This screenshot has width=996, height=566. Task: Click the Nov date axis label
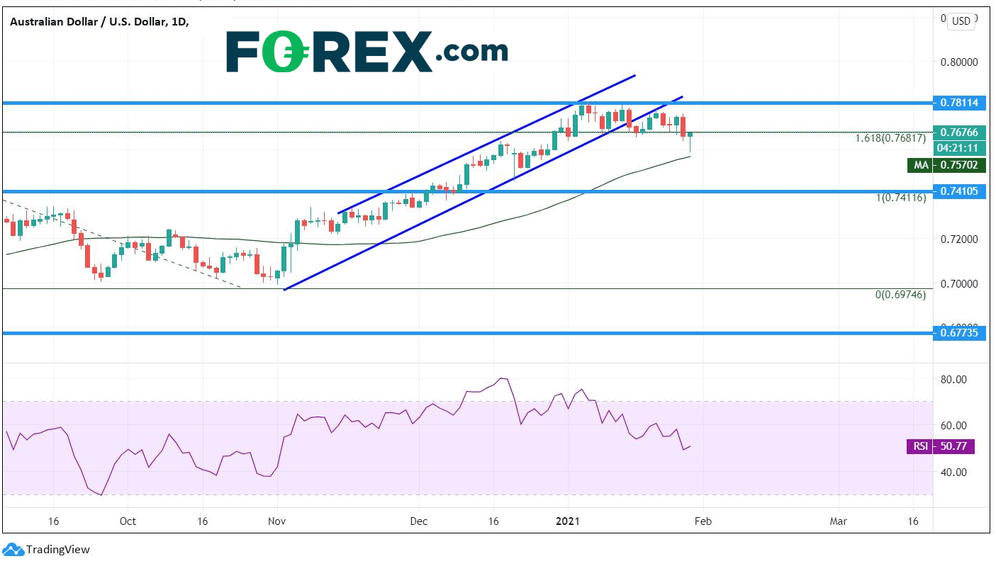coord(277,521)
